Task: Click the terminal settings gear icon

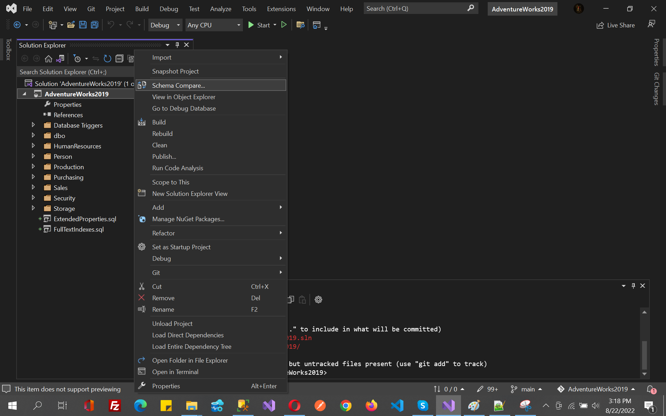Action: (x=318, y=300)
